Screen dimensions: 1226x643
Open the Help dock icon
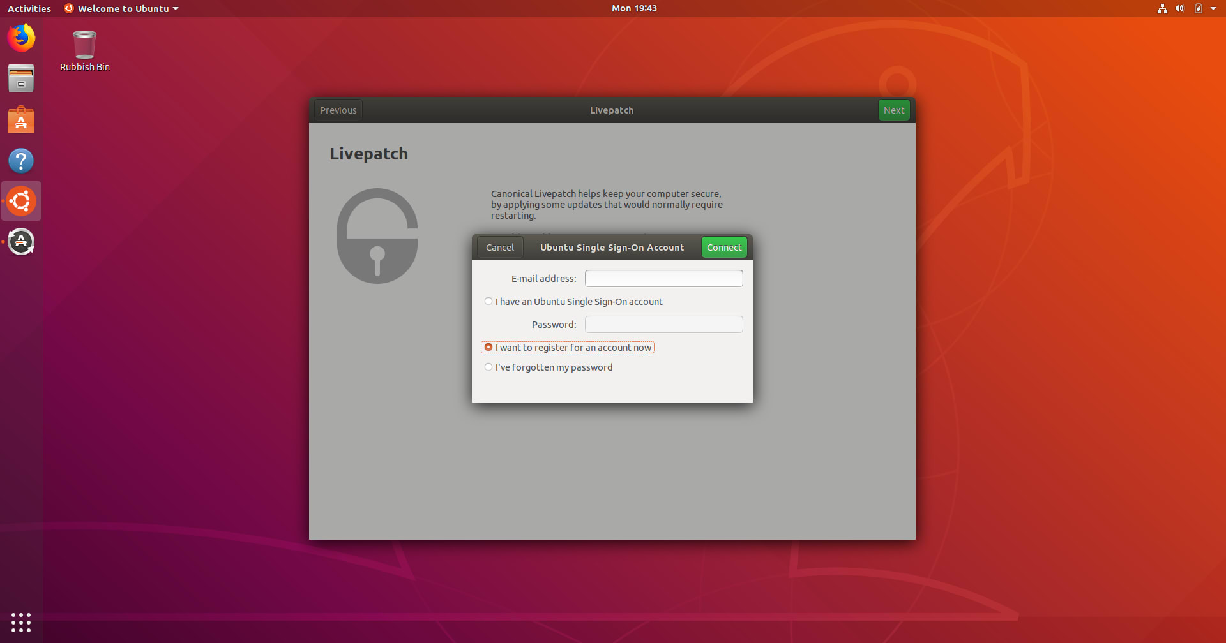21,161
